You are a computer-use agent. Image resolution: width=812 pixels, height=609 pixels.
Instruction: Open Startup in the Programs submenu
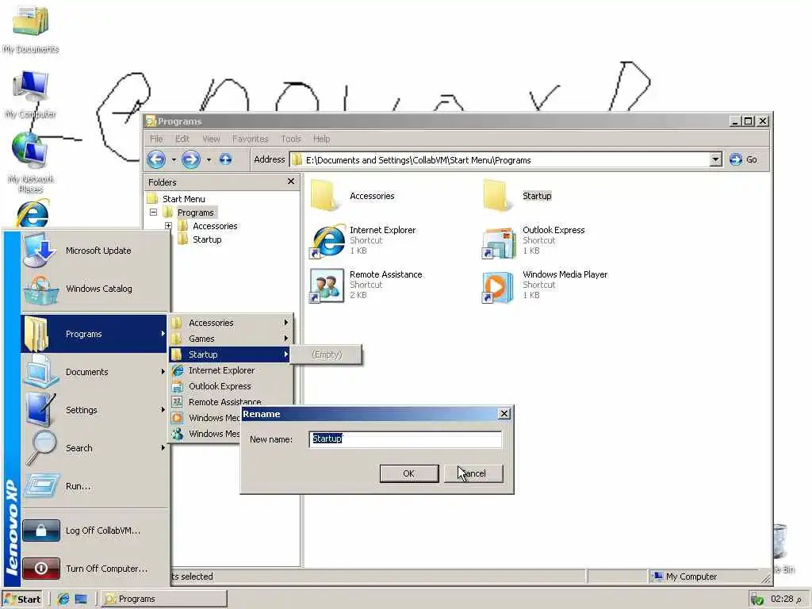[x=231, y=354]
